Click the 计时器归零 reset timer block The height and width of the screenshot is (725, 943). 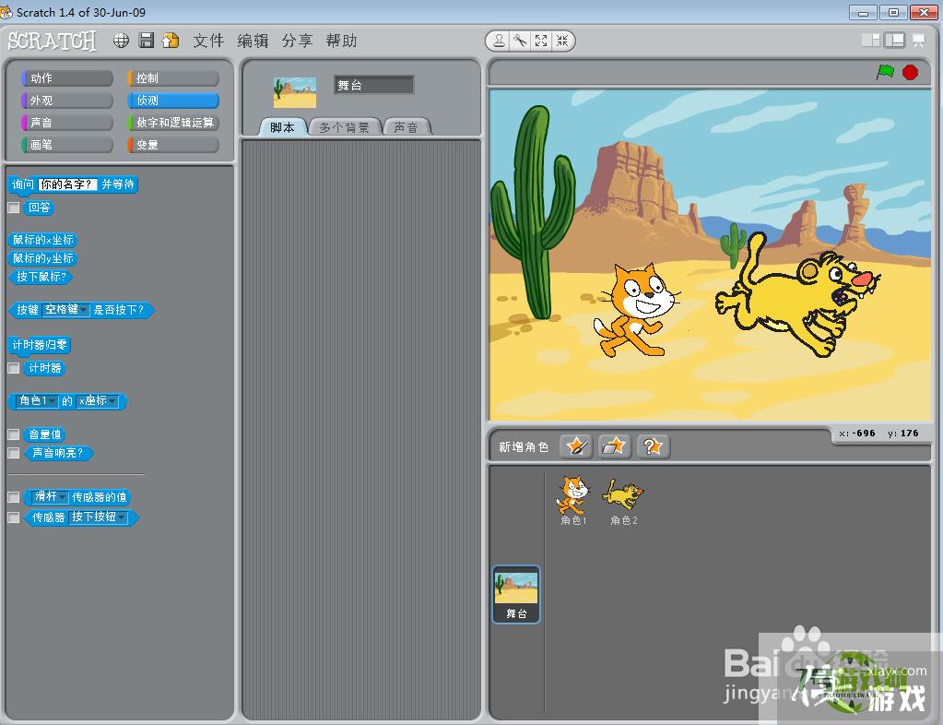40,345
